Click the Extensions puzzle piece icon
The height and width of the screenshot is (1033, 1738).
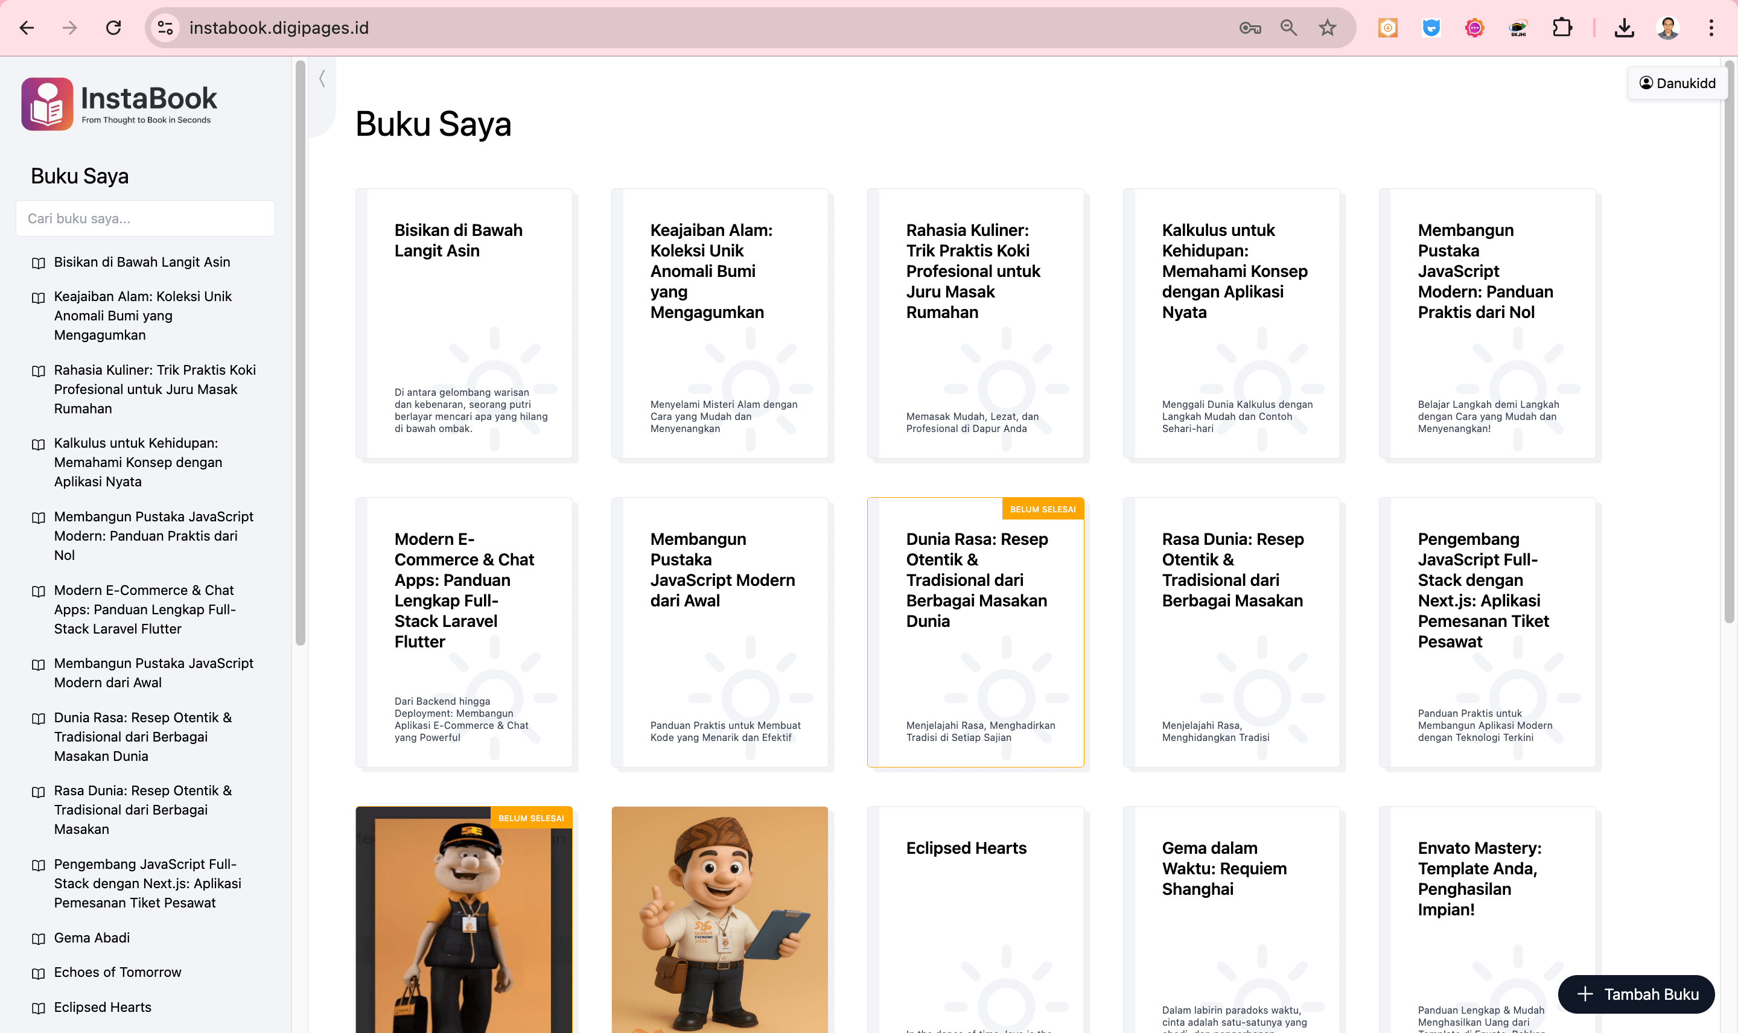point(1562,28)
